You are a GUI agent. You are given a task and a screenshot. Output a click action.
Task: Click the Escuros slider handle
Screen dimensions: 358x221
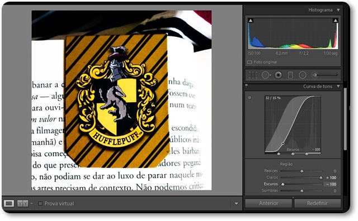pos(283,184)
